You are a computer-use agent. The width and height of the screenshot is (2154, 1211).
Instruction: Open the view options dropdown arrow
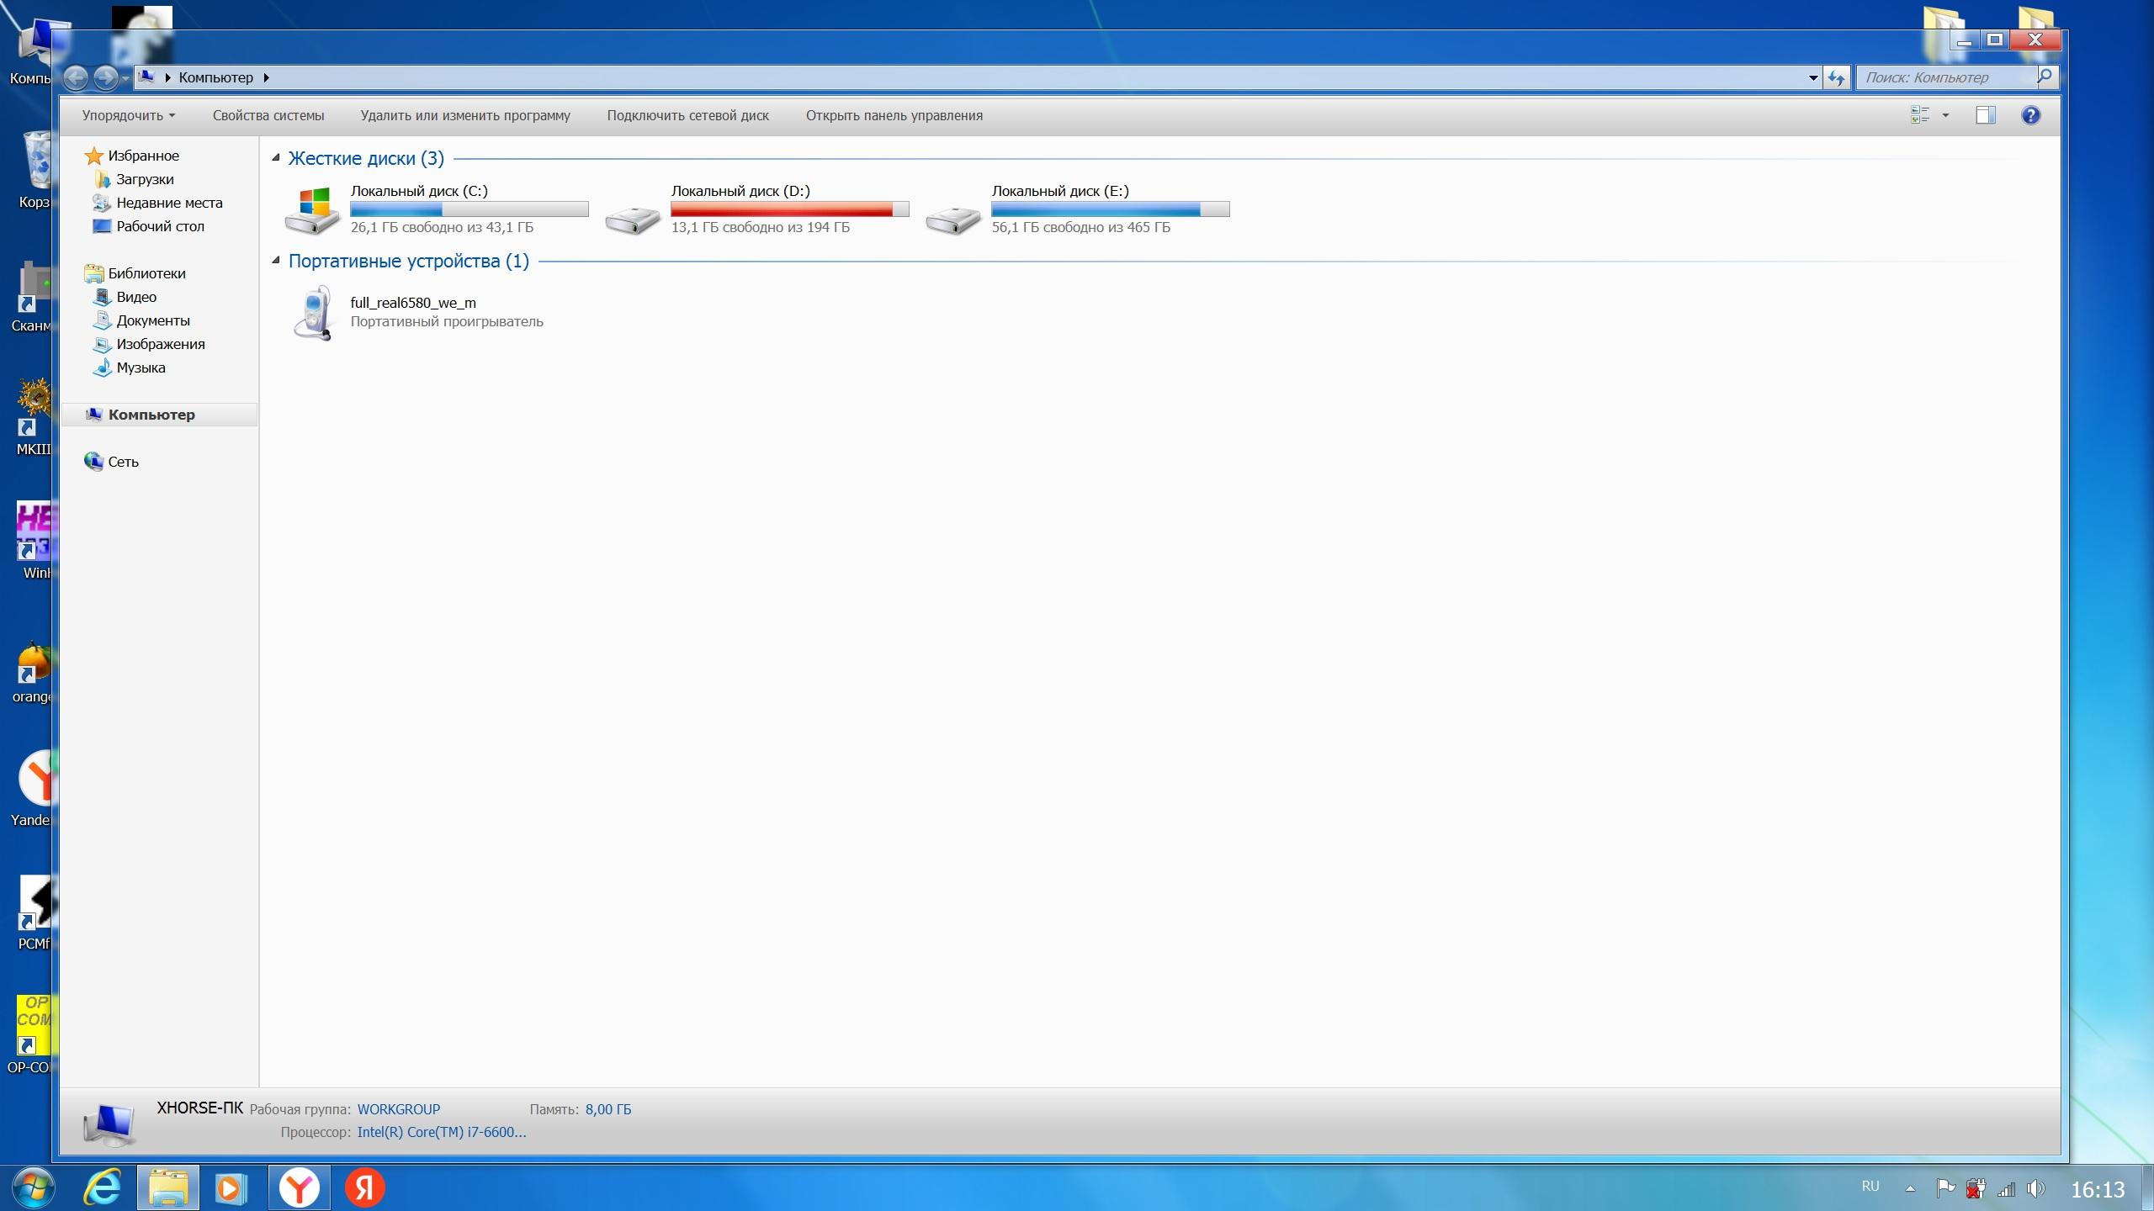coord(1945,115)
